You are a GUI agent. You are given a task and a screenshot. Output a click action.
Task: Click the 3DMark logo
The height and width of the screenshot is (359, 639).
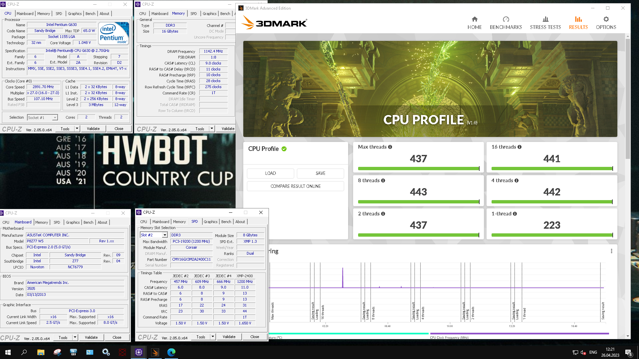coord(274,23)
